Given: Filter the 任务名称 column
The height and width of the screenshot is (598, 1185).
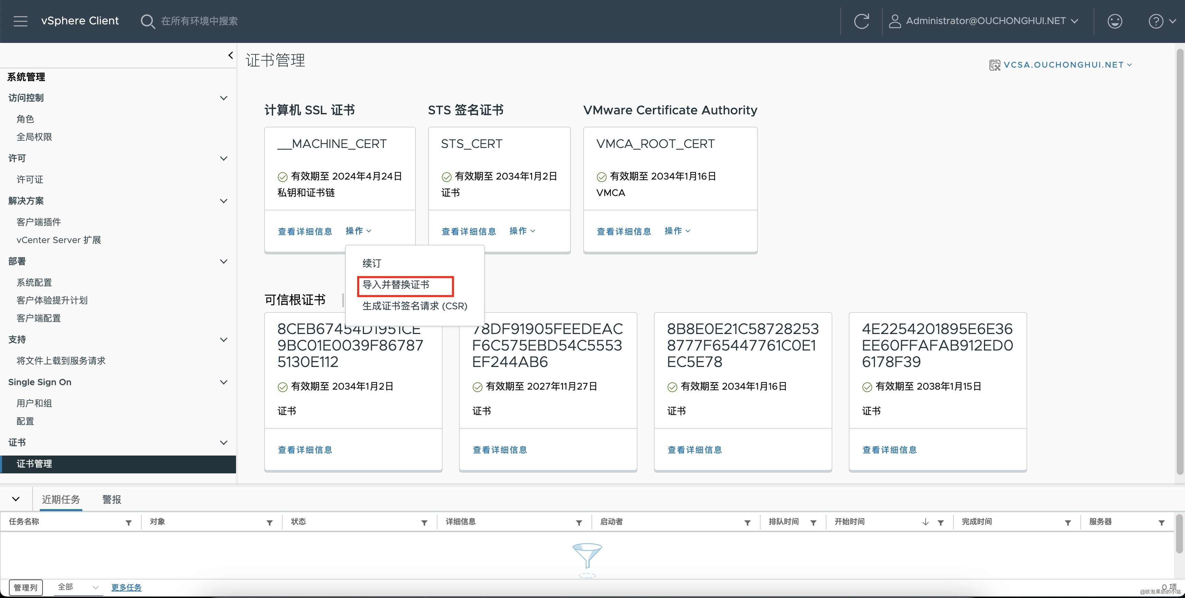Looking at the screenshot, I should tap(129, 522).
